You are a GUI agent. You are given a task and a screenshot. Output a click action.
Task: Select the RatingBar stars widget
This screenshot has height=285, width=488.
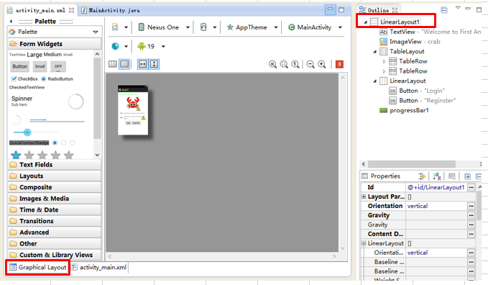(42, 155)
